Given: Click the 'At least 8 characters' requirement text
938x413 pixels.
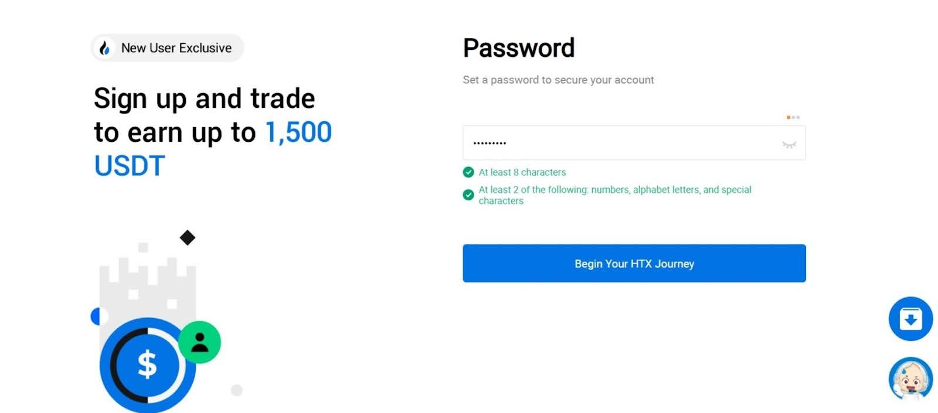Looking at the screenshot, I should pyautogui.click(x=522, y=172).
